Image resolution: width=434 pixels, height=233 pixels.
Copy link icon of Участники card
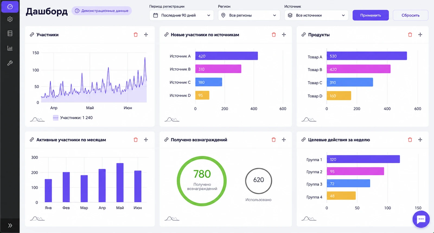32,34
